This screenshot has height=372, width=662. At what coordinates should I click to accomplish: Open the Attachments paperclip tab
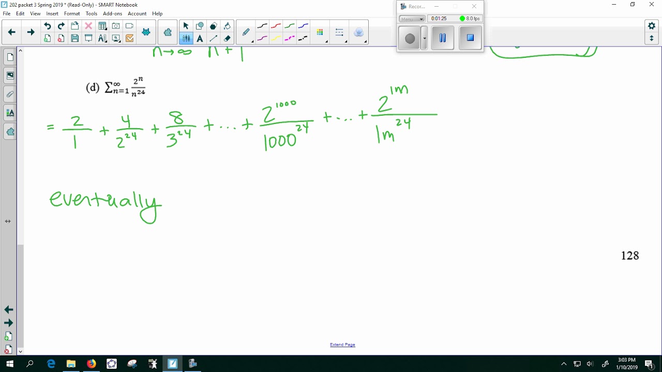(10, 94)
